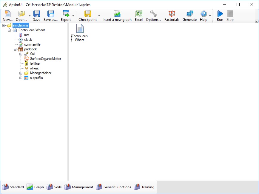Expand the outputfile node

tap(21, 78)
